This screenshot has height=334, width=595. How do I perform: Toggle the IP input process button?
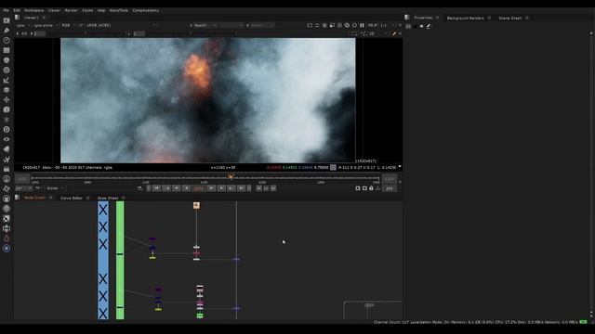point(81,25)
